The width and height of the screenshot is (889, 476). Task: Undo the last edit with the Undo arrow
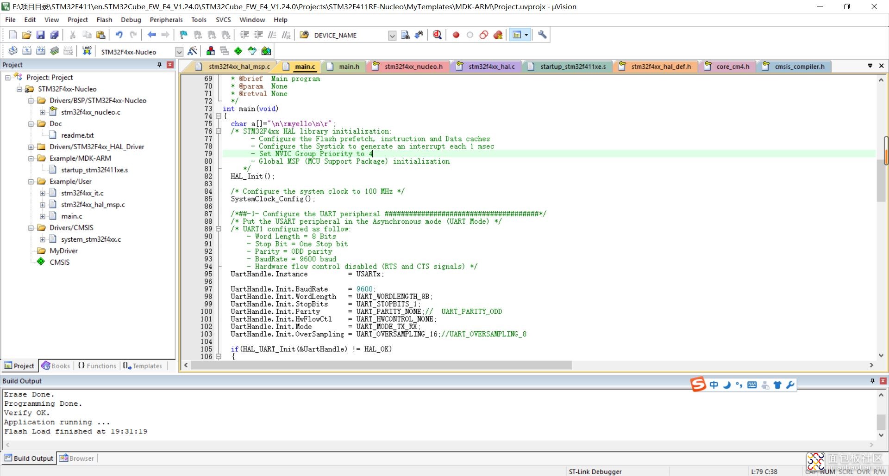point(119,35)
